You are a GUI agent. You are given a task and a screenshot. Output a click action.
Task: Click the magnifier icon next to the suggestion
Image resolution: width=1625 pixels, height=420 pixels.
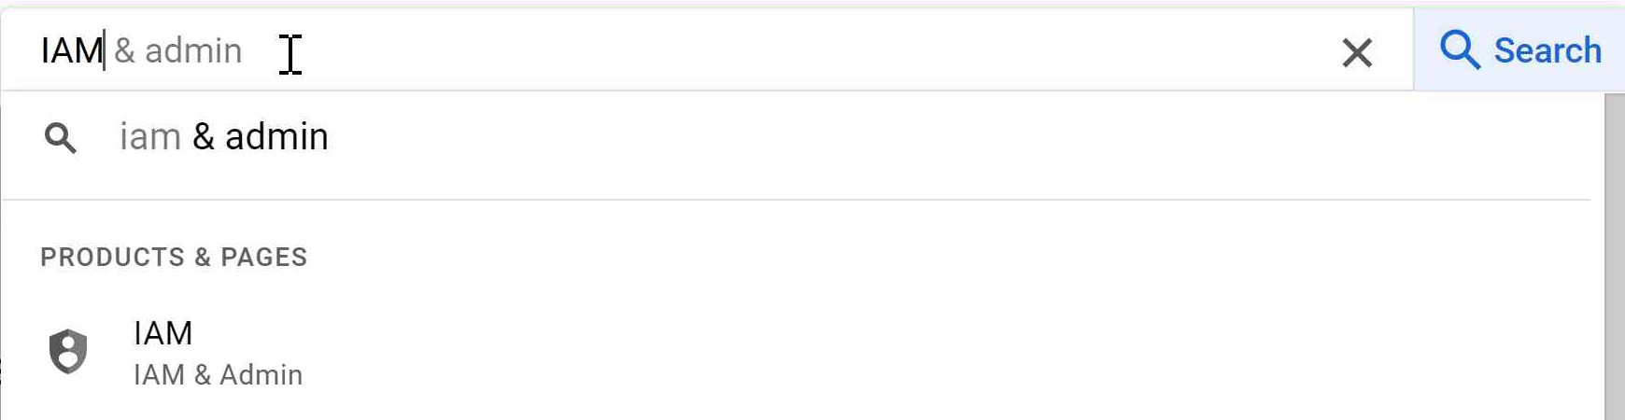(x=61, y=138)
